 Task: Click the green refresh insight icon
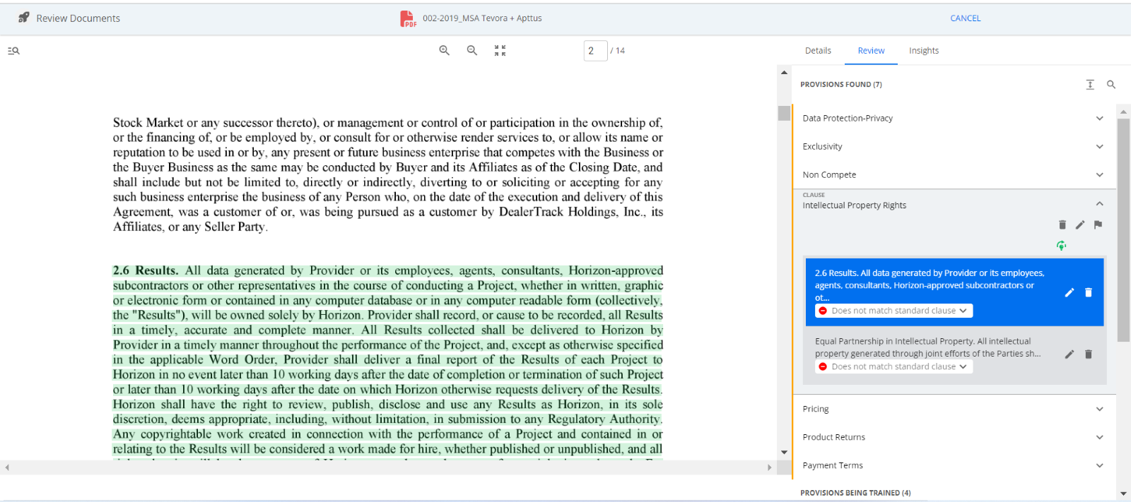pos(1061,246)
